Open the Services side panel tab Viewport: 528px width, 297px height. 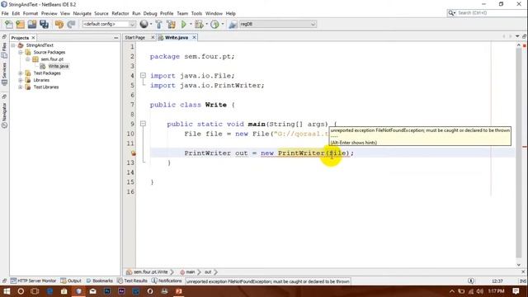4,73
